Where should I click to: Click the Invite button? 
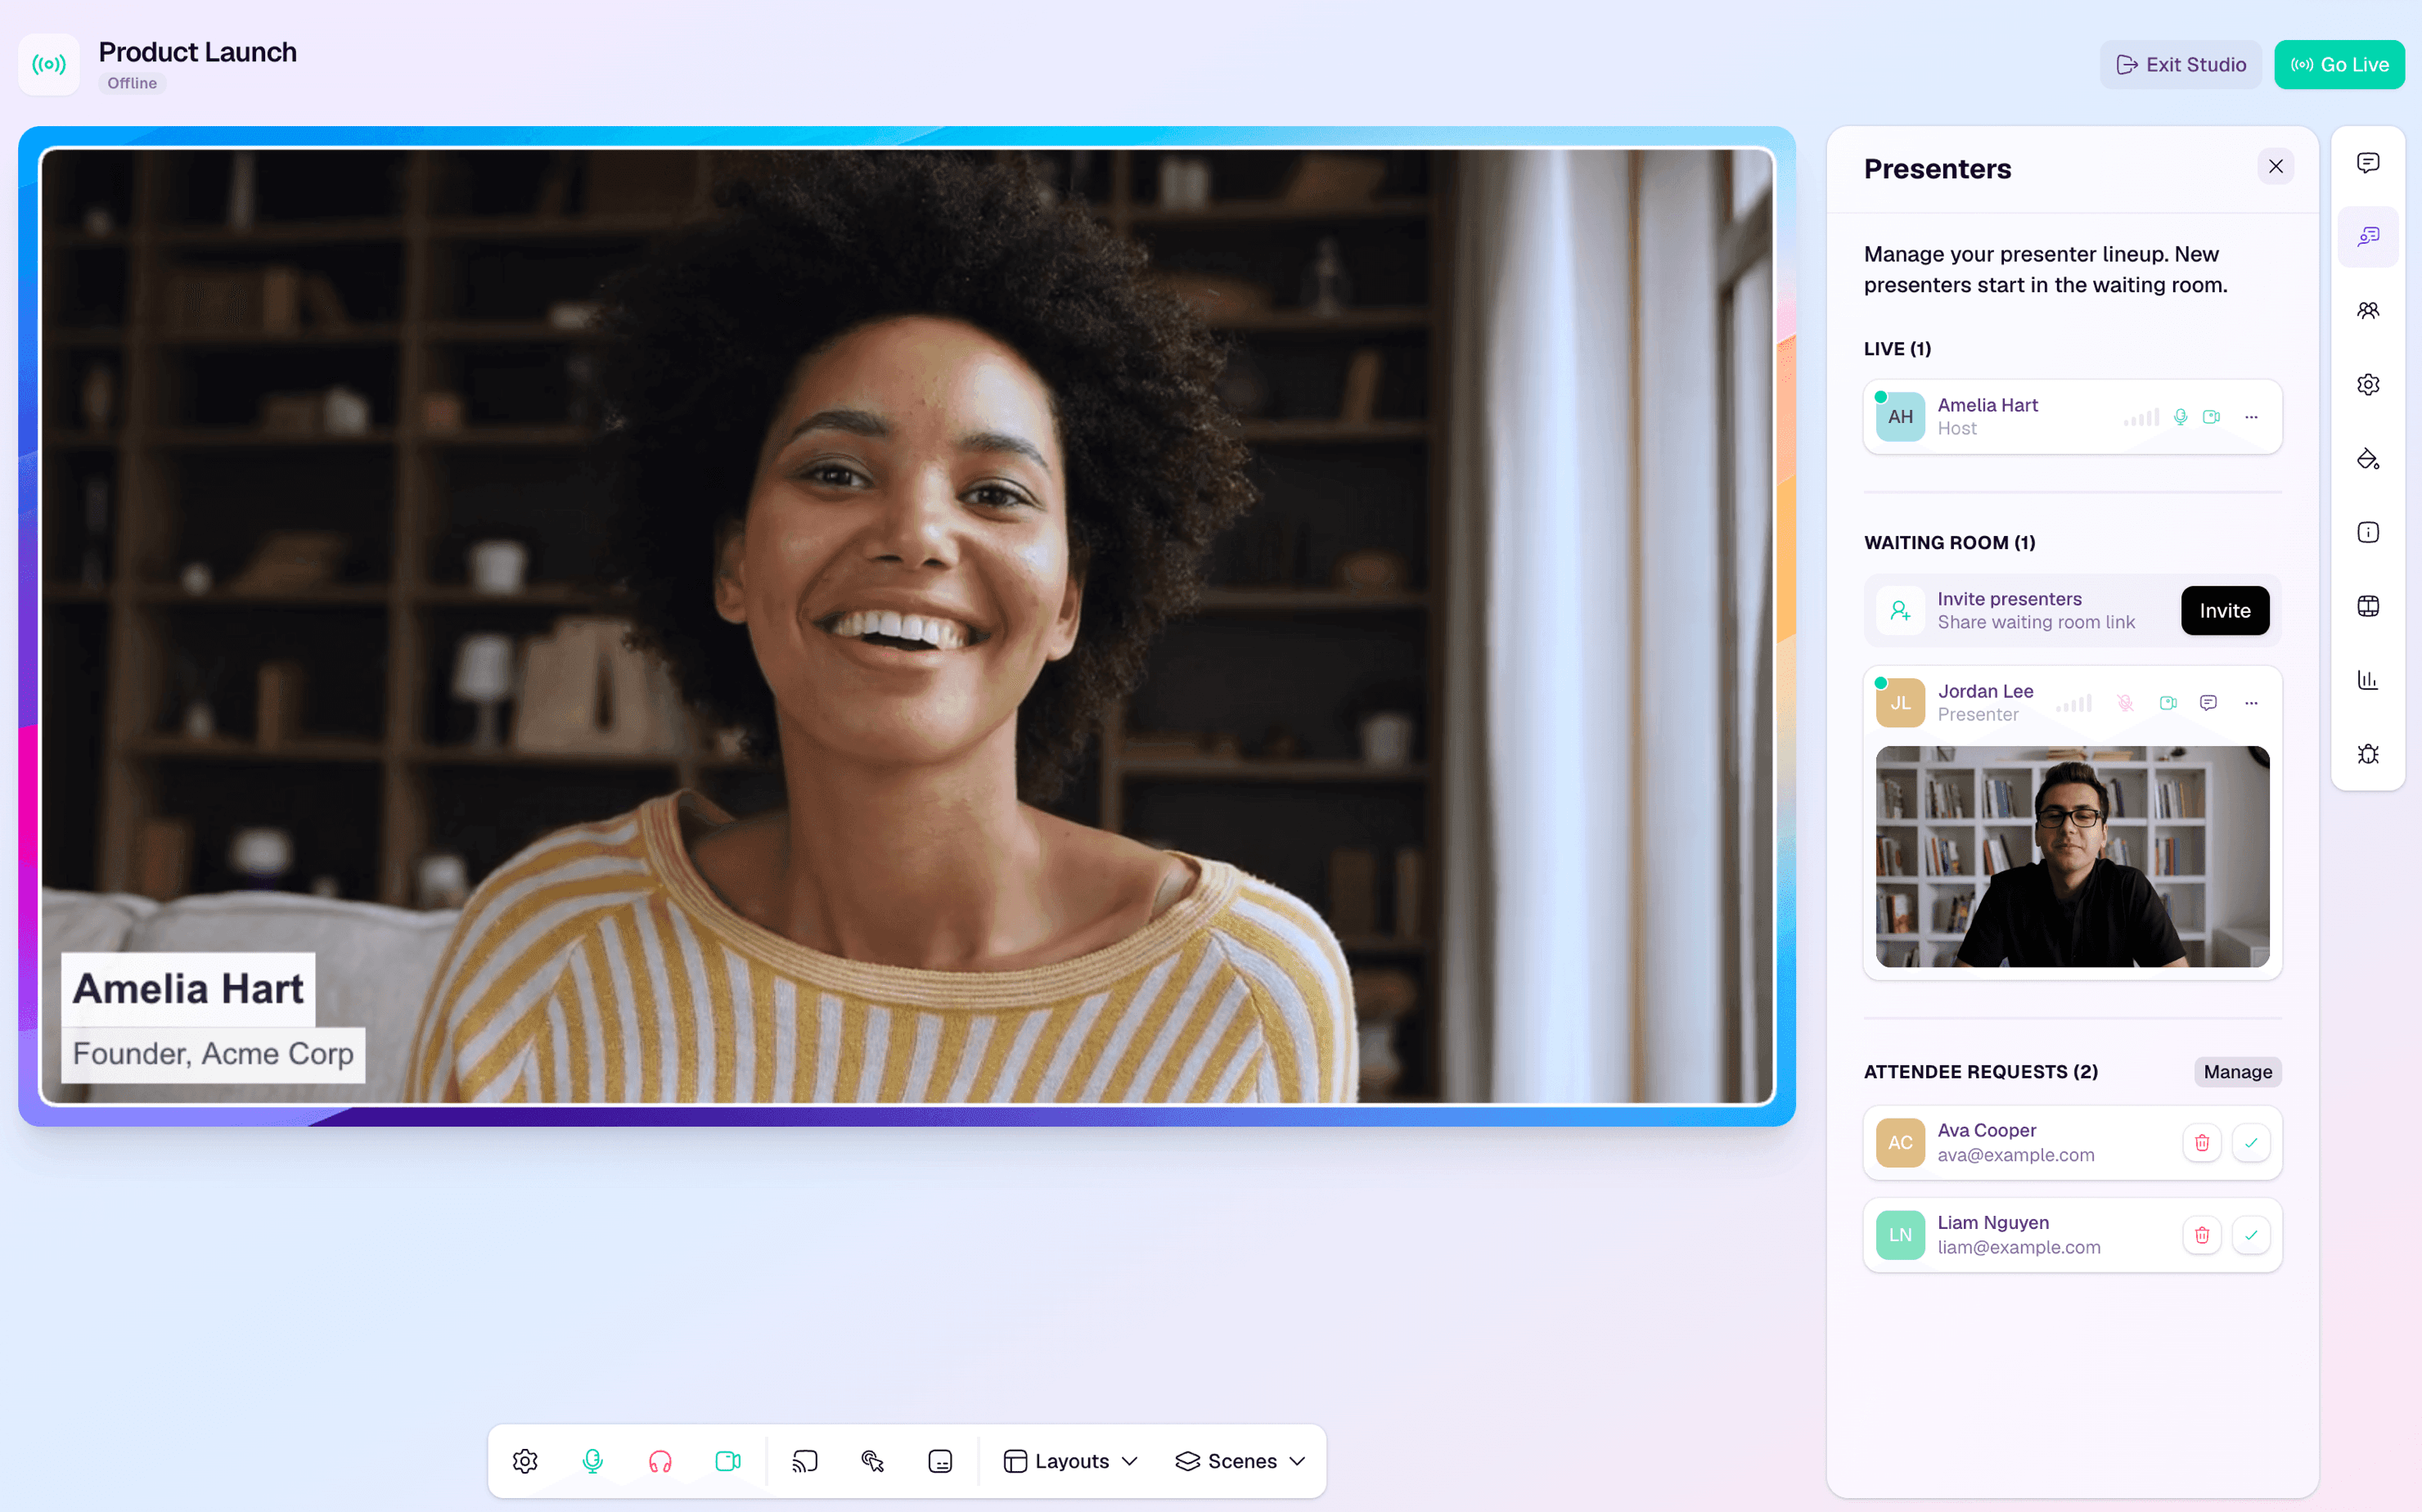2224,611
